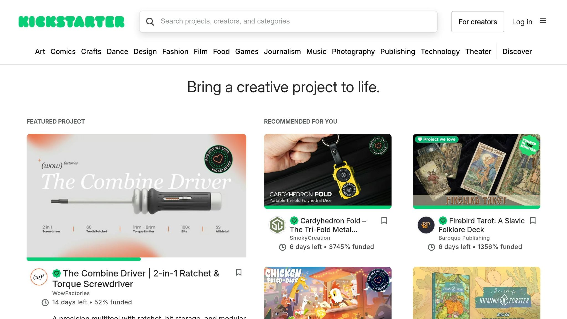
Task: Browse the Photography category
Action: click(353, 52)
